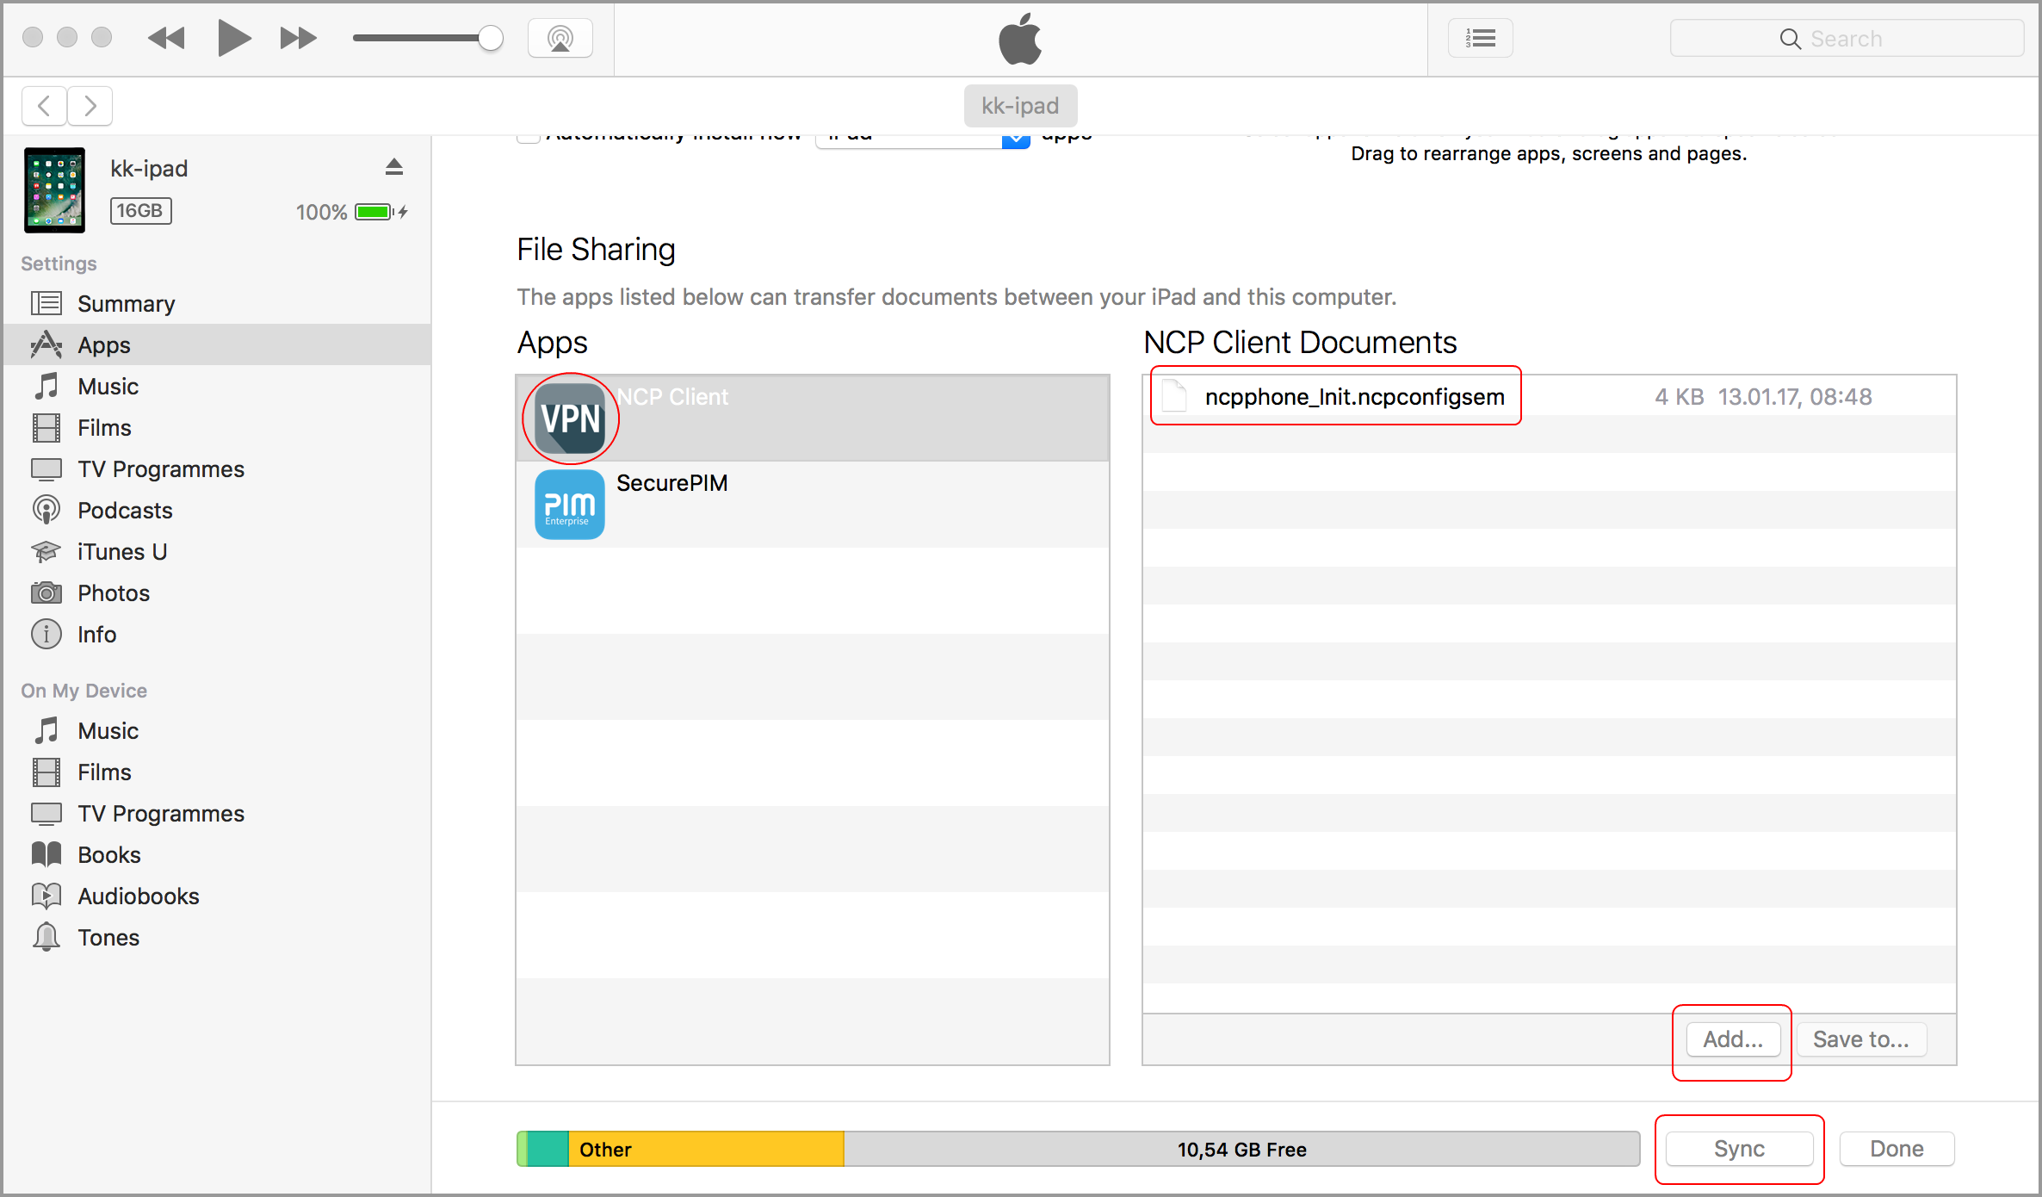This screenshot has height=1197, width=2042.
Task: Click the Save to... button
Action: pyautogui.click(x=1861, y=1039)
